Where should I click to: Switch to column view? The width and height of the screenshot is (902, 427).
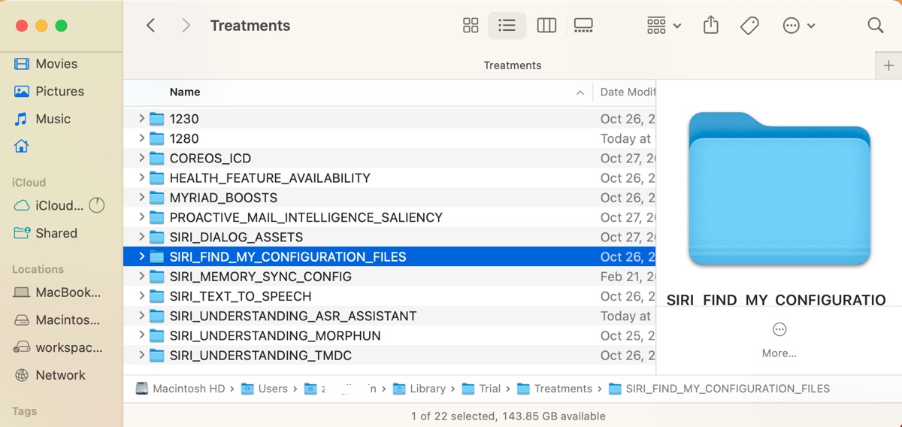(x=546, y=26)
